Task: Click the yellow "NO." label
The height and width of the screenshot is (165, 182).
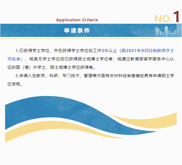Action: click(x=163, y=19)
